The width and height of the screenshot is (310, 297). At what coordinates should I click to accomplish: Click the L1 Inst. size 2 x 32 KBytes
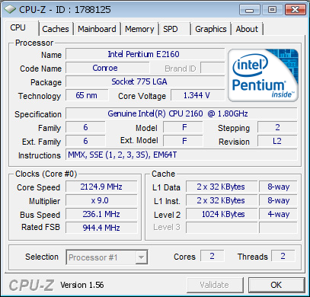click(222, 200)
